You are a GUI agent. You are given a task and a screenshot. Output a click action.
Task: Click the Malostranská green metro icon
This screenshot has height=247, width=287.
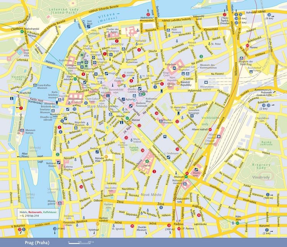(22, 31)
